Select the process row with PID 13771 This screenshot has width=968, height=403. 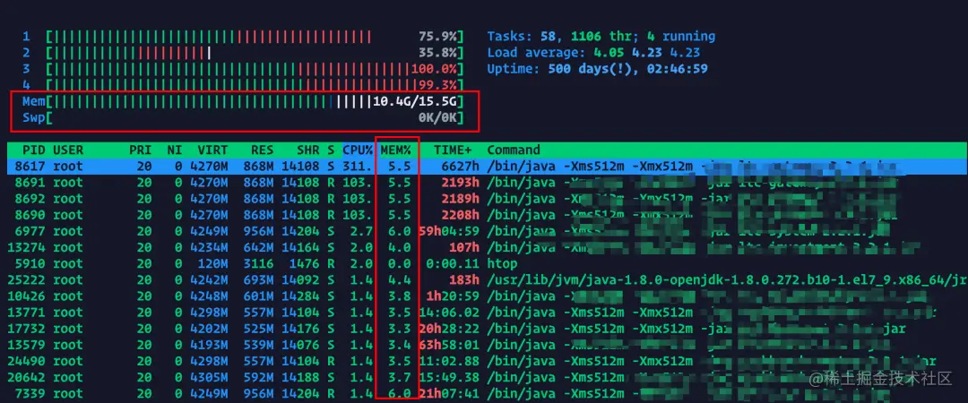(488, 312)
